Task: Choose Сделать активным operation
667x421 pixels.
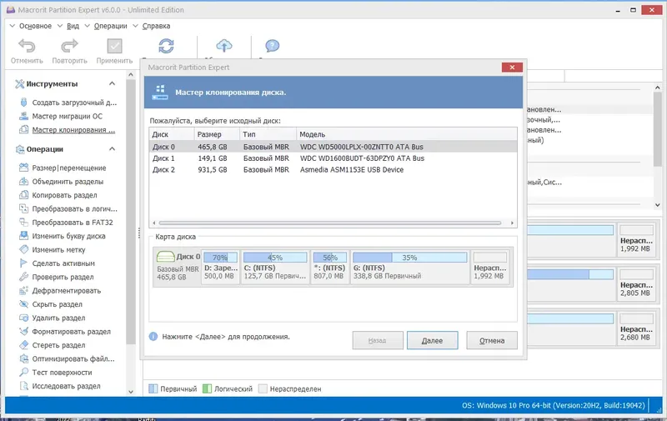Action: pos(63,263)
